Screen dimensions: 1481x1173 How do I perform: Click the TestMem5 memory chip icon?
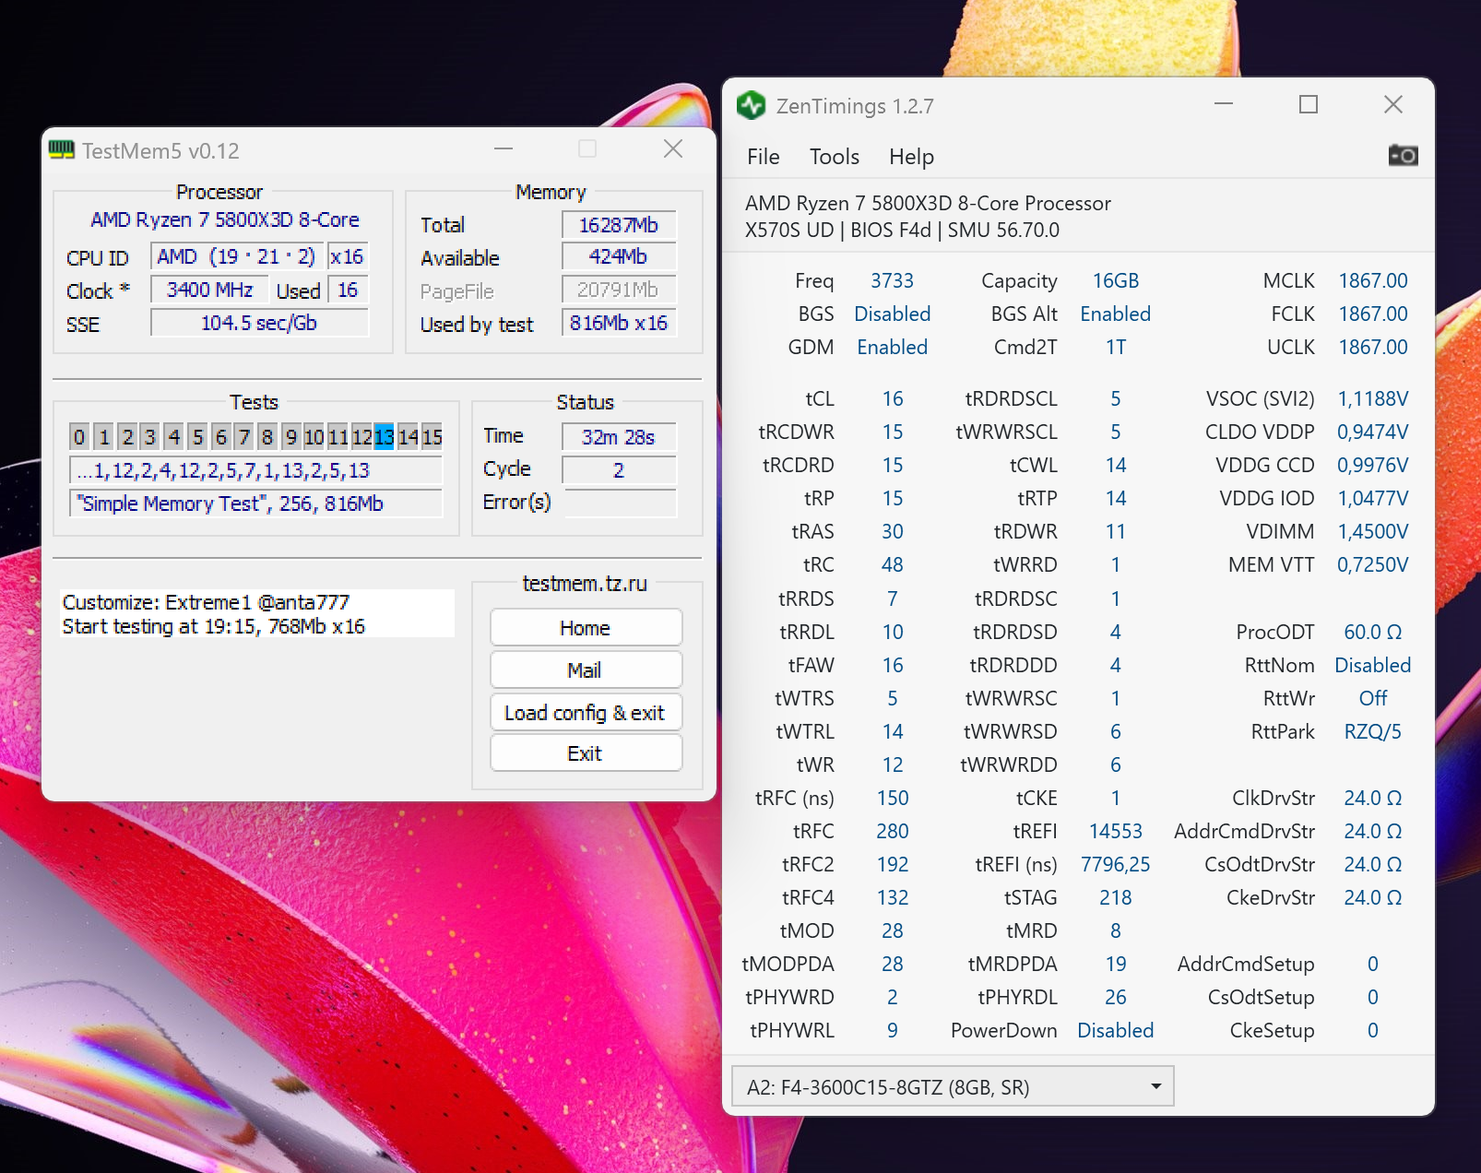click(x=62, y=149)
